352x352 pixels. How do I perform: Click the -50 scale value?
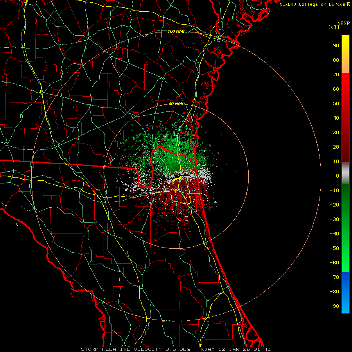tap(334, 248)
